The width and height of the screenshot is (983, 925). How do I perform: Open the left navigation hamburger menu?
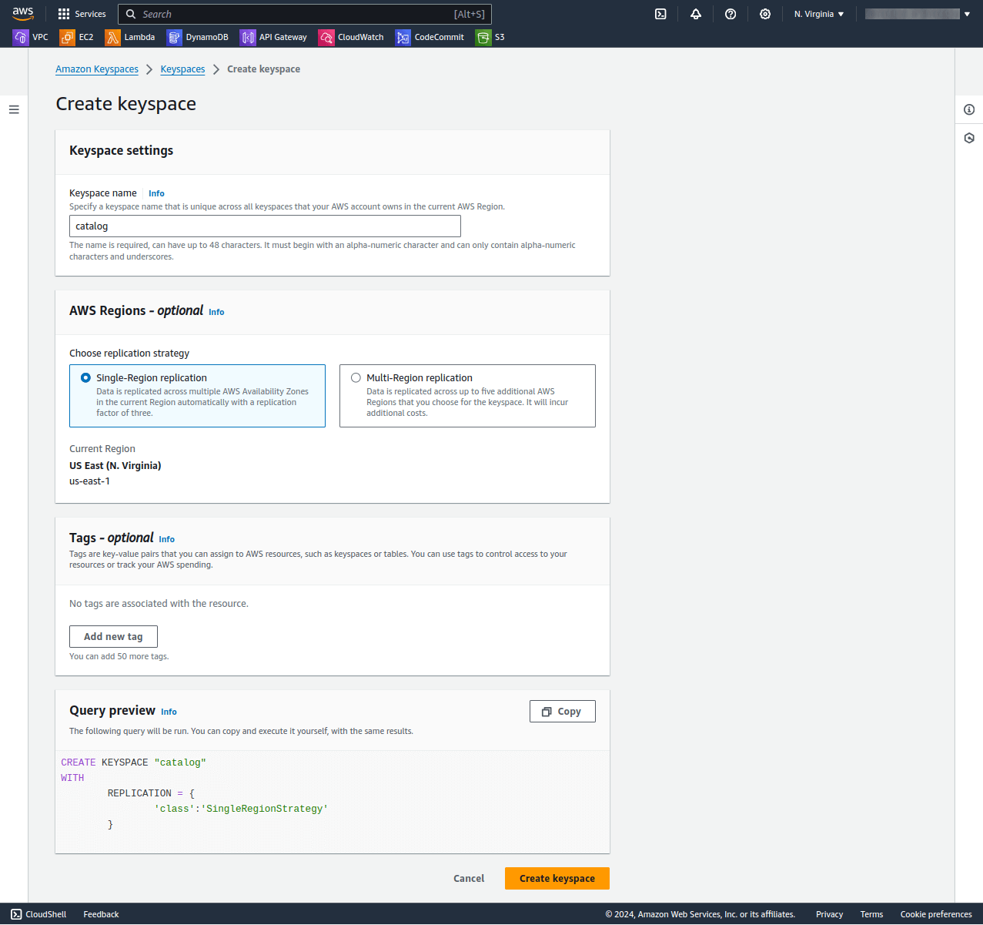point(14,109)
